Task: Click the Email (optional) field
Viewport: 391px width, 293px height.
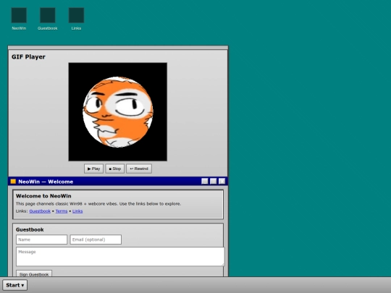Action: 96,239
